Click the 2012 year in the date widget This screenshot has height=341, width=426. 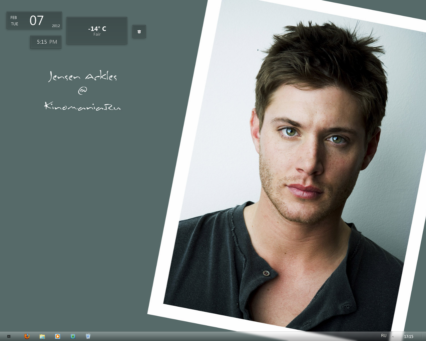click(56, 26)
